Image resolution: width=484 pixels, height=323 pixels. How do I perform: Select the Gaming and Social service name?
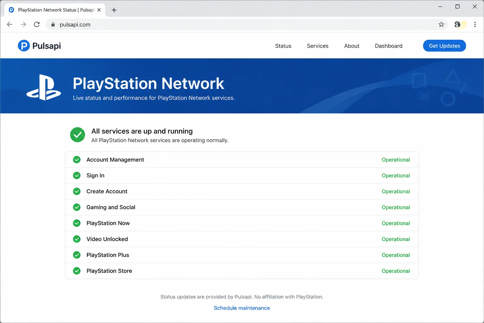click(x=111, y=207)
